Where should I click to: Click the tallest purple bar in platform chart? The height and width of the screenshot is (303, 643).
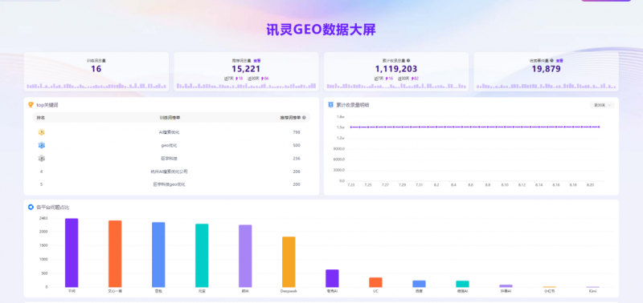click(x=72, y=252)
